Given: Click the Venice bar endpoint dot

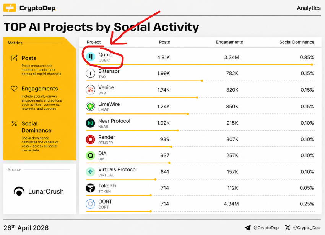Looking at the screenshot, I should pos(197,97).
